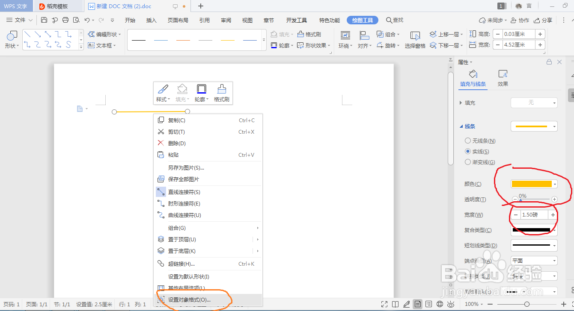Click the 高度 0.03厘米 input field
Viewport: 574px width, 311px height.
point(519,34)
